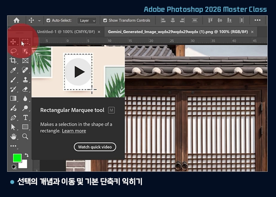Align right edges in options bar
The image size is (276, 197).
[x=182, y=20]
